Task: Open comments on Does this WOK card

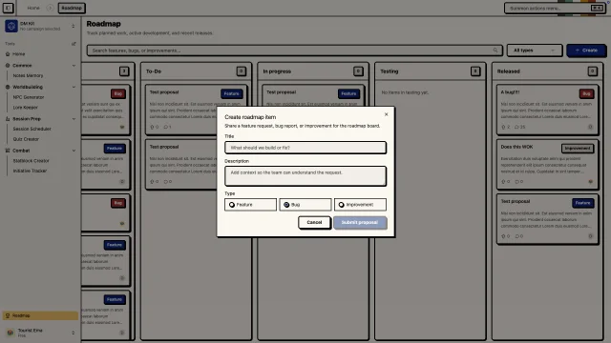Action: tap(519, 182)
